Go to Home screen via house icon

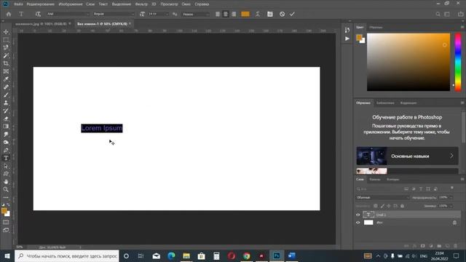[x=9, y=14]
